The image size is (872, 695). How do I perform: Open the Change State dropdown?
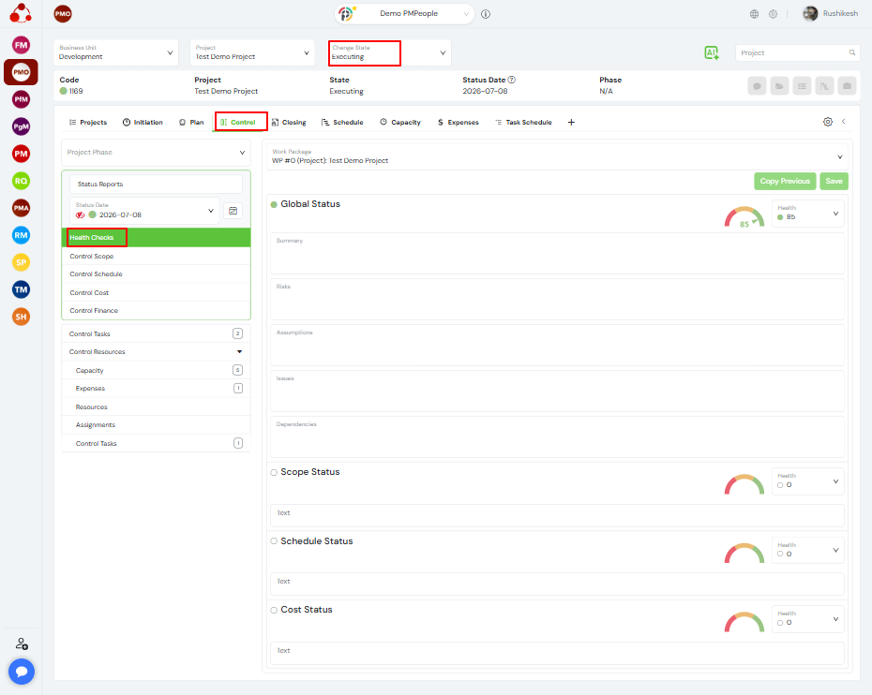(x=389, y=52)
